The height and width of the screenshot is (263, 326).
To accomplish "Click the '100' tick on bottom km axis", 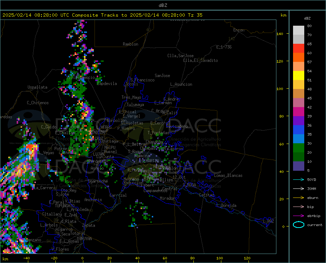I will pyautogui.click(x=220, y=258).
